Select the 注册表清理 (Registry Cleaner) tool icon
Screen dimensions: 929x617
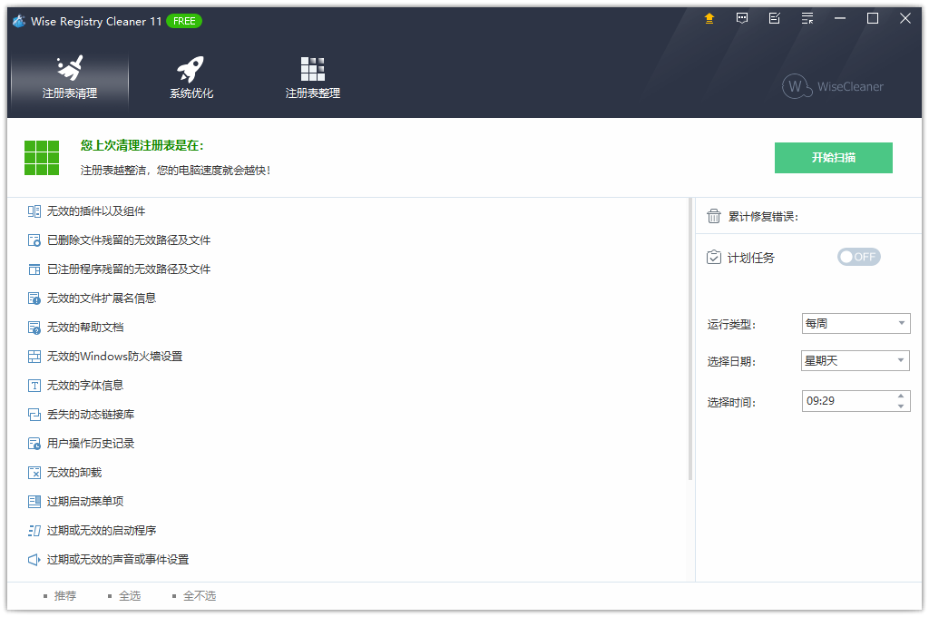click(68, 68)
